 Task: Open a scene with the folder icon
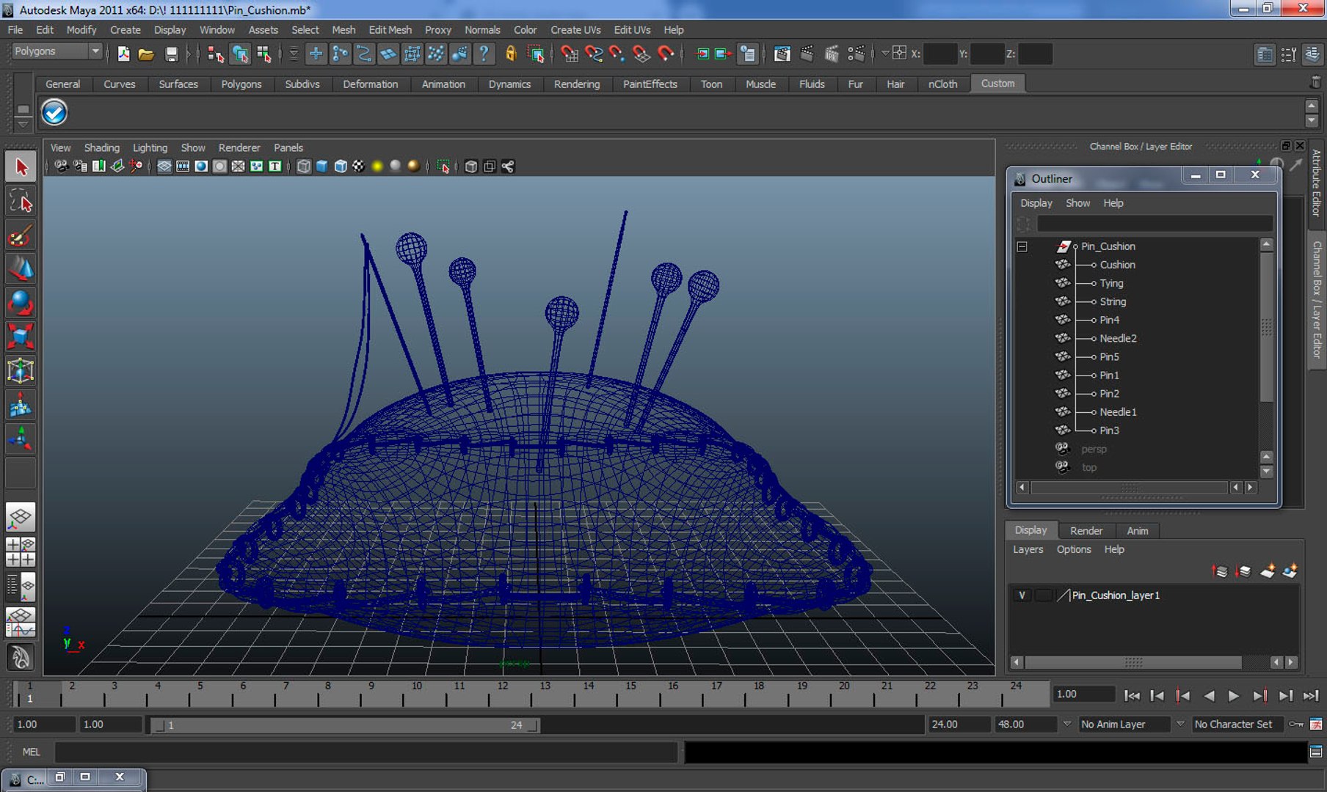tap(146, 54)
